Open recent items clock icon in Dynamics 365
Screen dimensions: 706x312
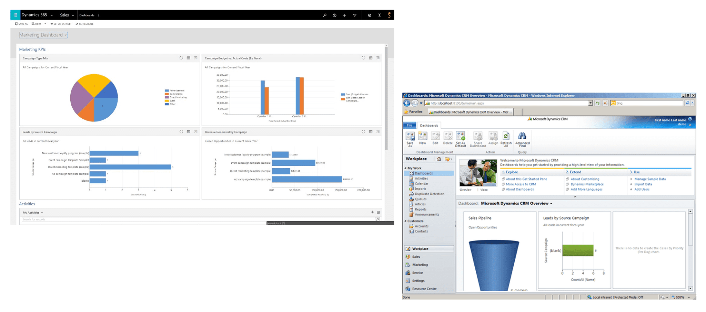tap(334, 15)
